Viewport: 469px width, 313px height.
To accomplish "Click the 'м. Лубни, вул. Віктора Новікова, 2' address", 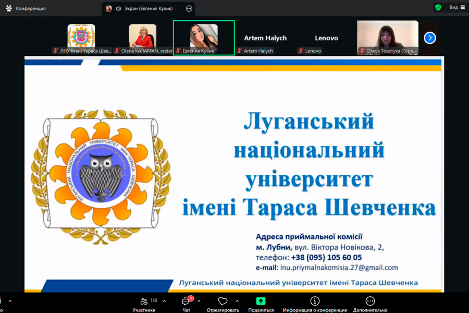I will tap(320, 247).
